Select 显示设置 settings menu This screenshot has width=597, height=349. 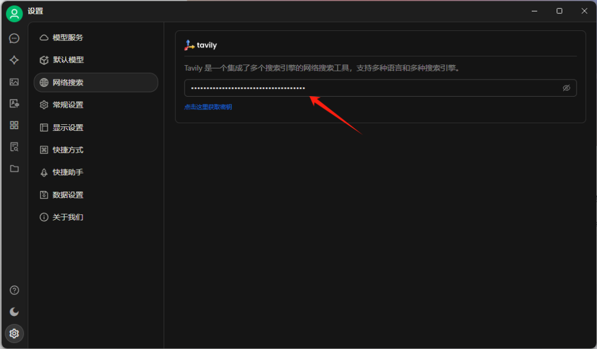tap(96, 128)
